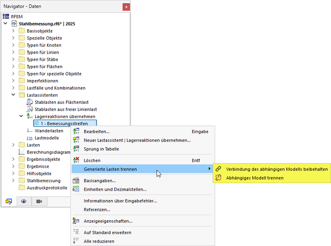Click the Anzeigeeigenschaften icon
Viewport: 331px width, 246px height.
(76, 221)
